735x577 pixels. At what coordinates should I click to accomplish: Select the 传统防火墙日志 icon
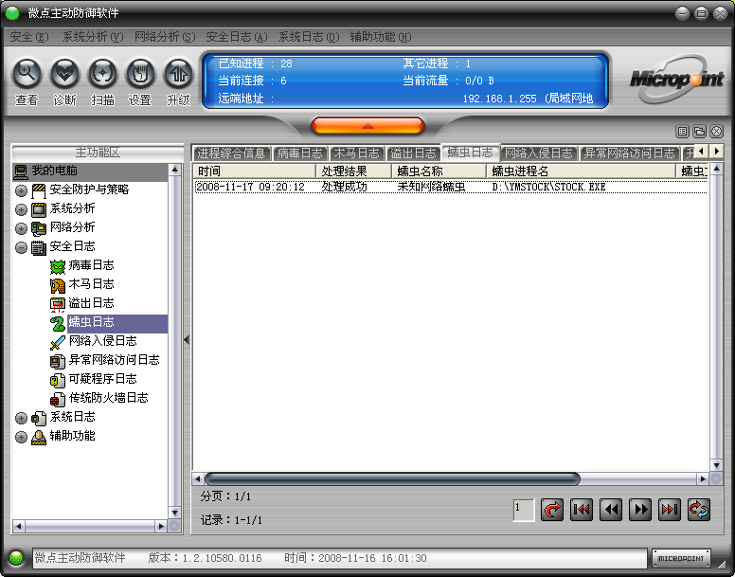(58, 399)
